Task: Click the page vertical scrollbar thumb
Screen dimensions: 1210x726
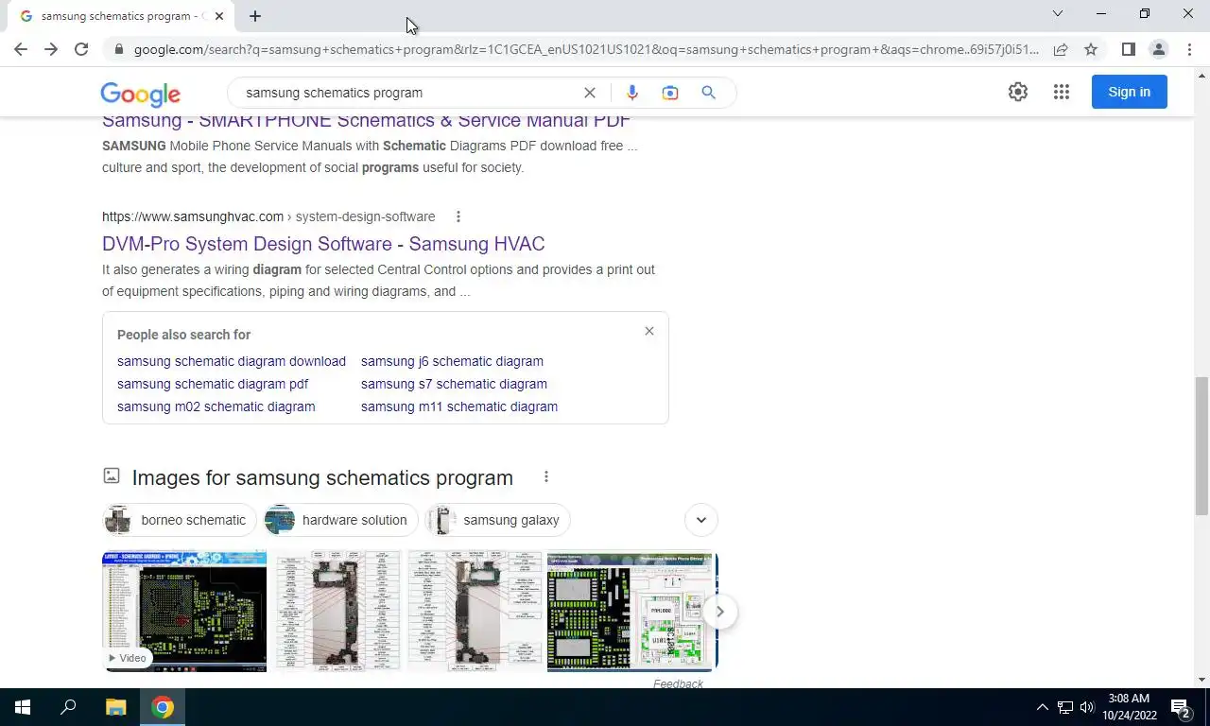Action: [1201, 446]
